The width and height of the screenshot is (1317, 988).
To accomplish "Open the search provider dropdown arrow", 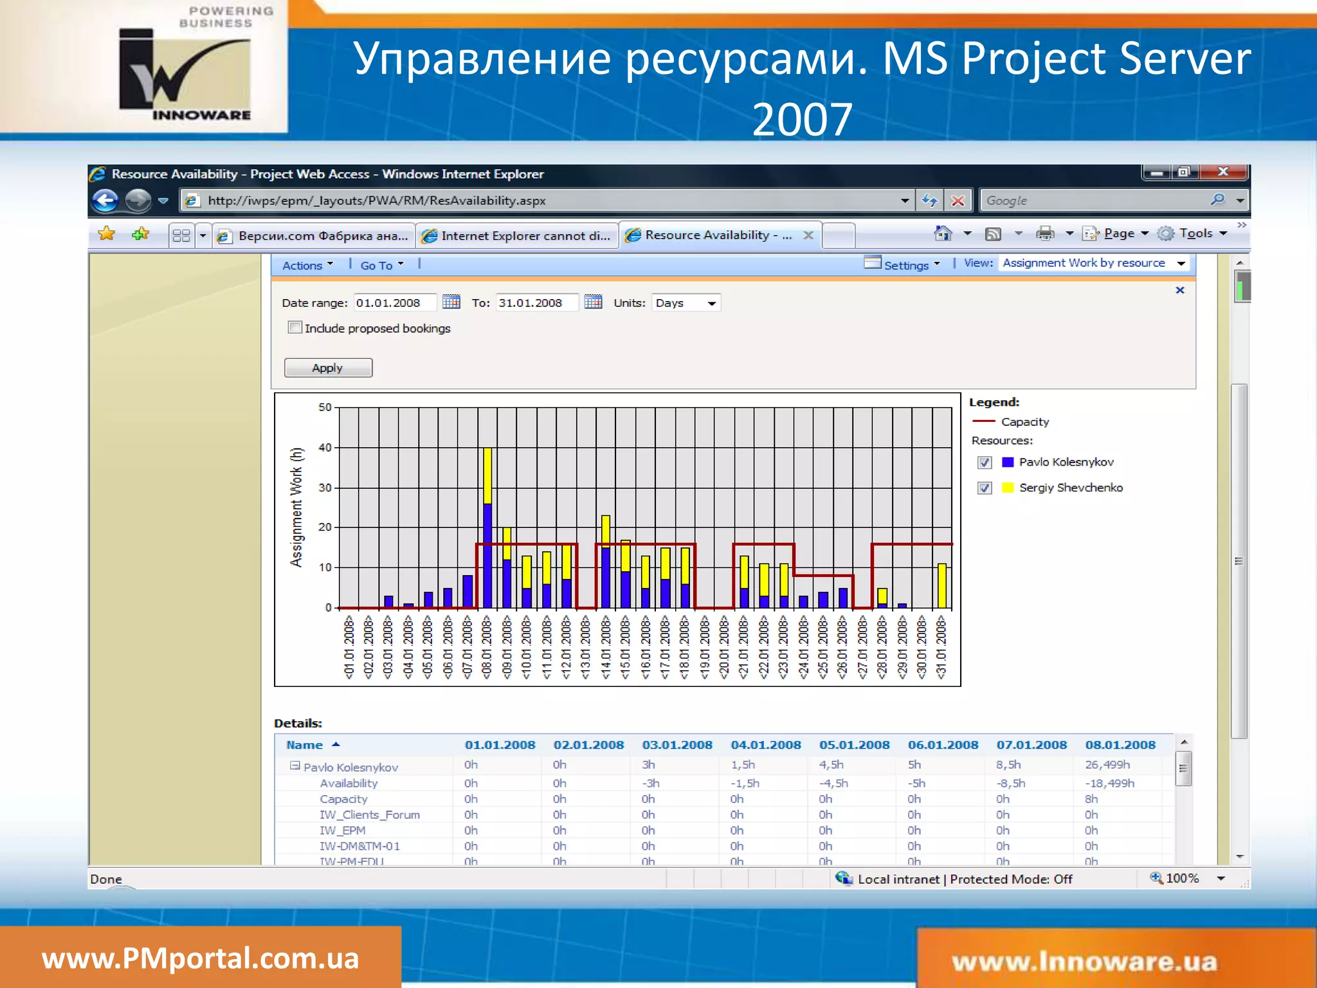I will click(1240, 201).
